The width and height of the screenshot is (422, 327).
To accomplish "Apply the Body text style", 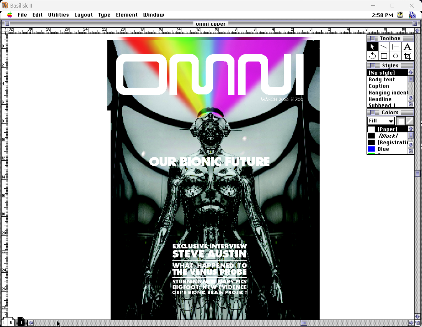I will (381, 79).
